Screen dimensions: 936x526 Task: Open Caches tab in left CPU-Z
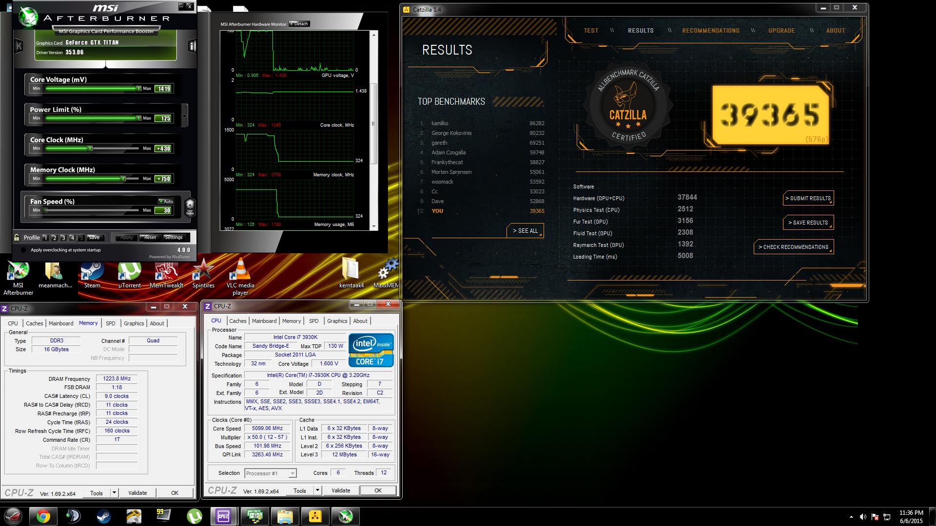click(35, 323)
